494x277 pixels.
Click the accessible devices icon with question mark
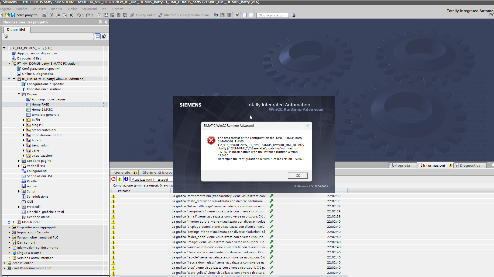[x=216, y=15]
